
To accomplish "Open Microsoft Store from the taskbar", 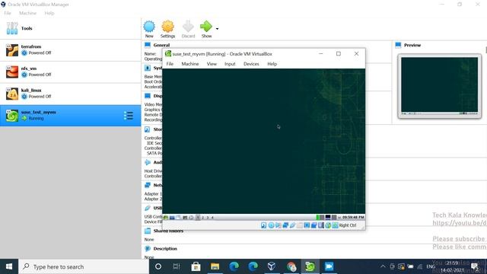I will (196, 266).
